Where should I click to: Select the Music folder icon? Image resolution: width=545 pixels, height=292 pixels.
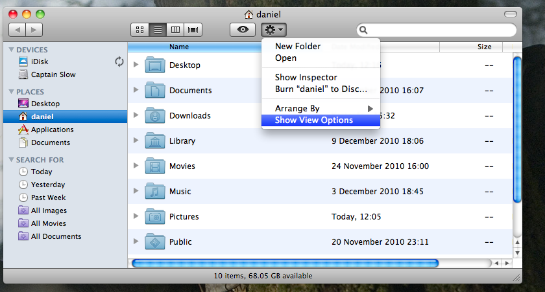point(155,191)
